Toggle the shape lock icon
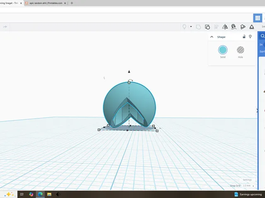This screenshot has width=265, height=198. [244, 37]
